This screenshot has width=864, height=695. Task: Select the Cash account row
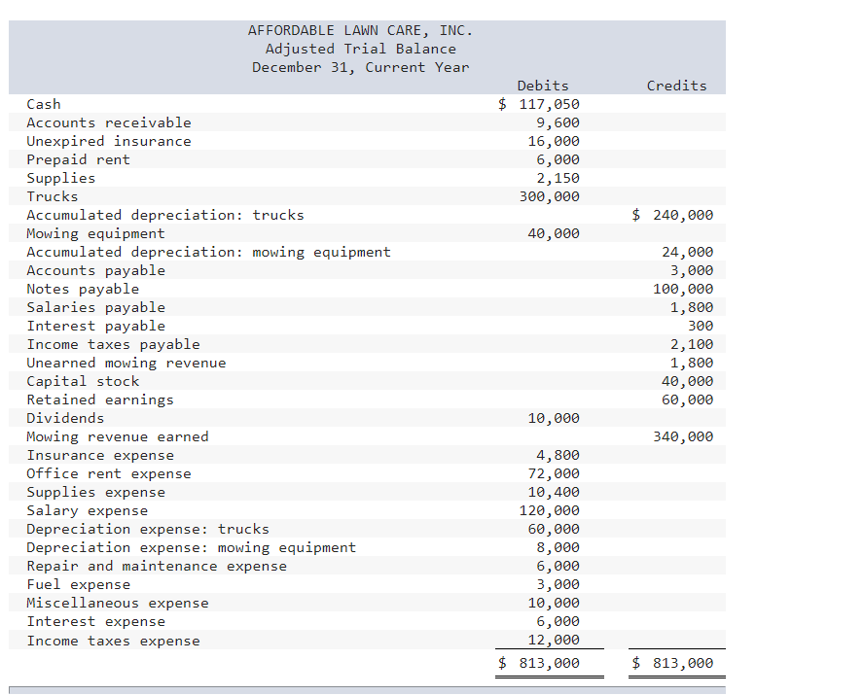(43, 104)
